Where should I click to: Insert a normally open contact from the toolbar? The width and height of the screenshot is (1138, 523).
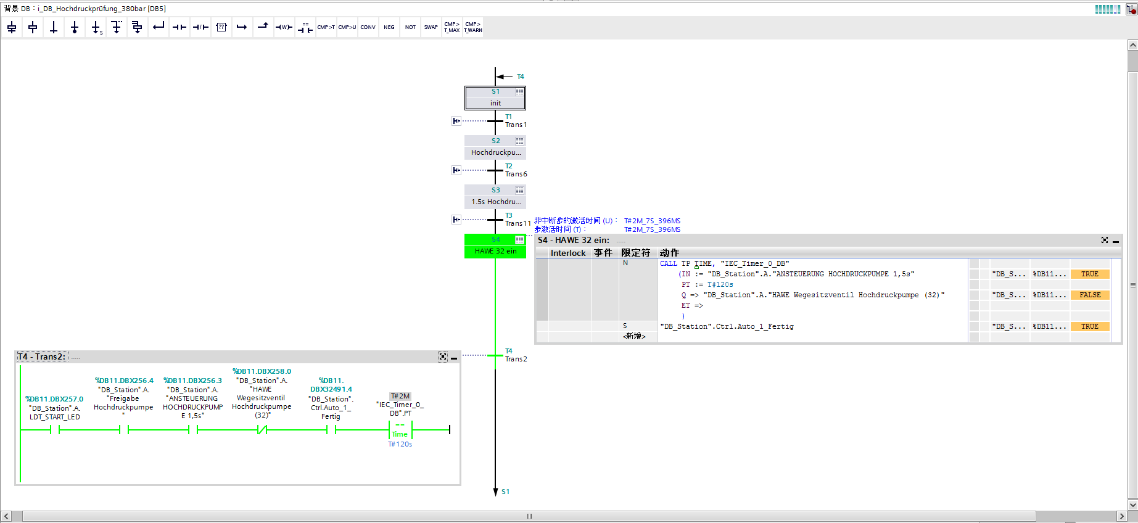point(179,27)
